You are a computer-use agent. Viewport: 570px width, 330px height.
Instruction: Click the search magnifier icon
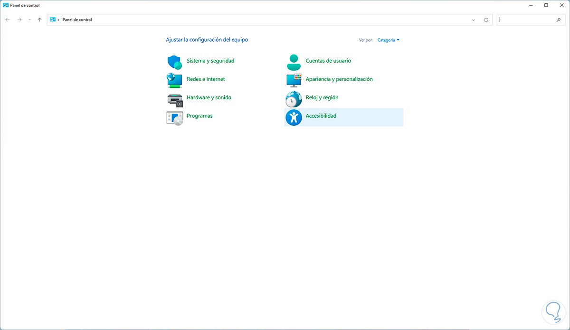tap(559, 20)
